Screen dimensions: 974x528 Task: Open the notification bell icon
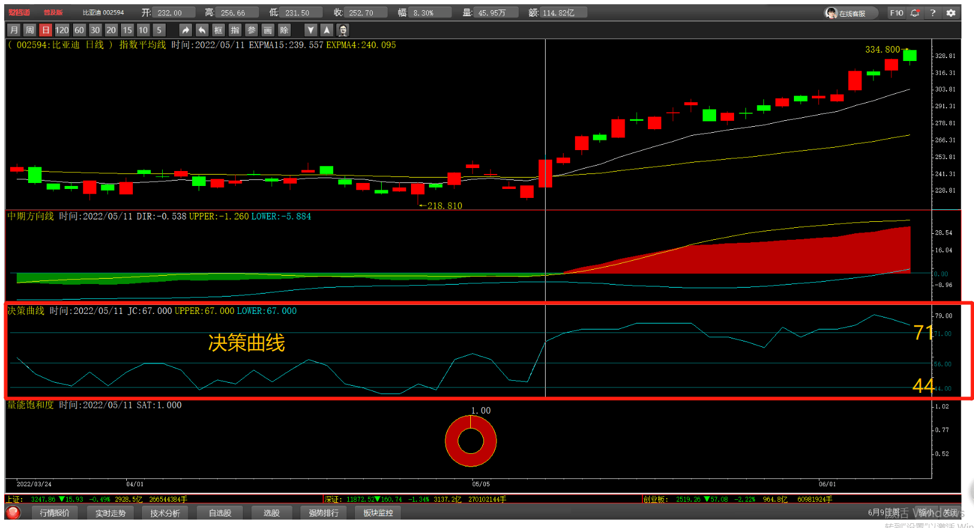[x=915, y=13]
